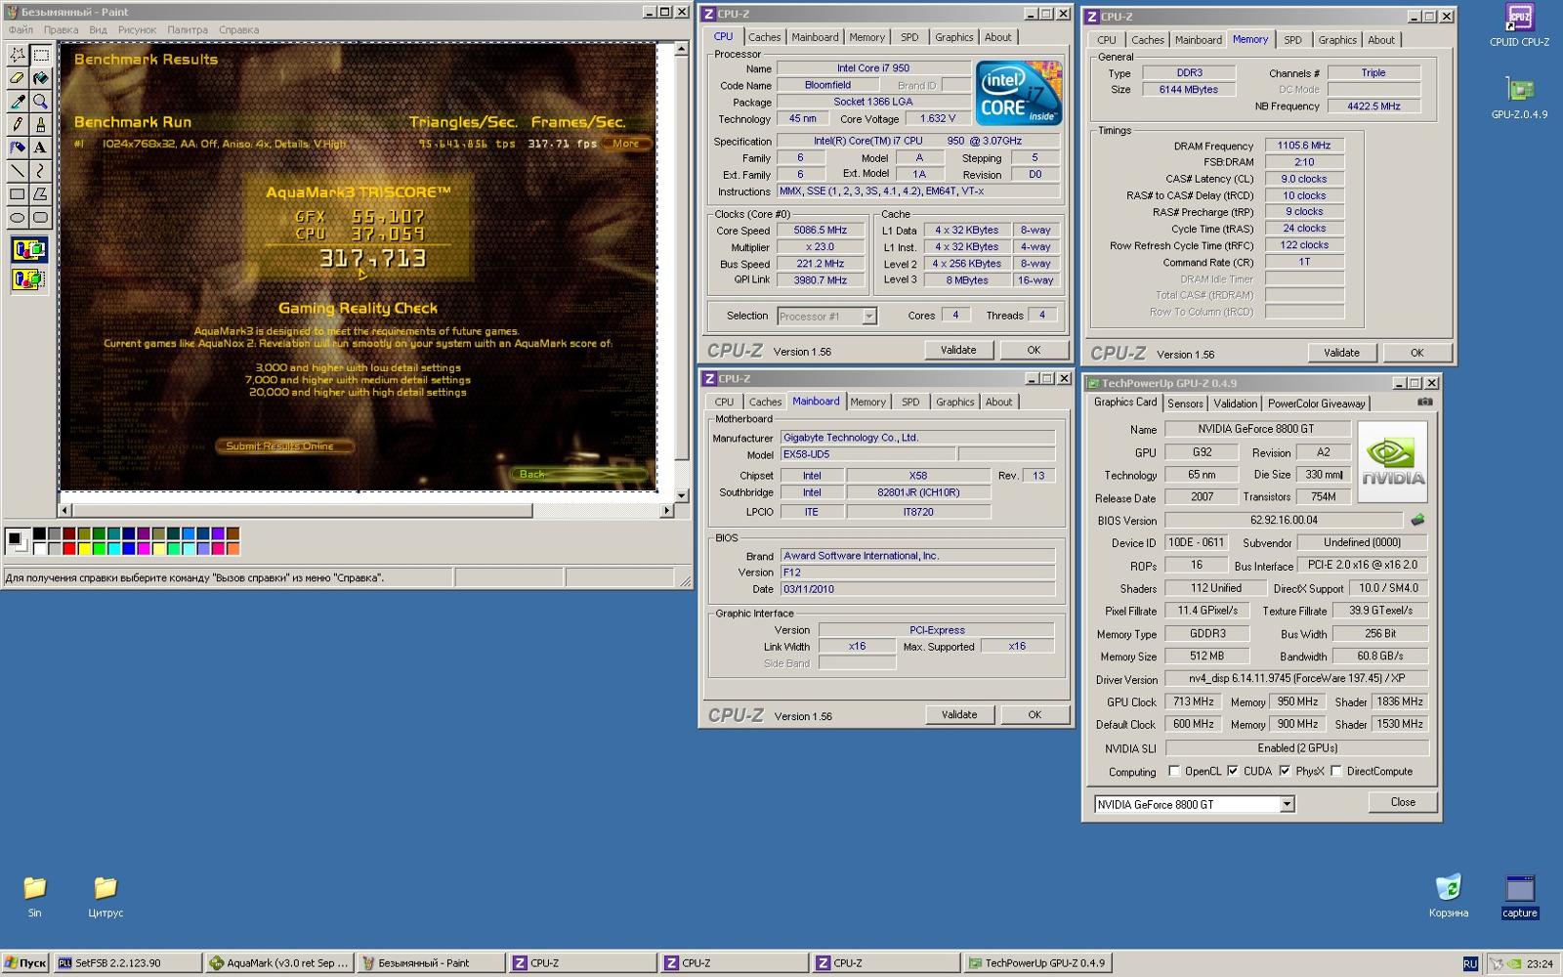Image resolution: width=1563 pixels, height=977 pixels.
Task: Select the Rounded Rectangle tool
Action: coord(40,217)
